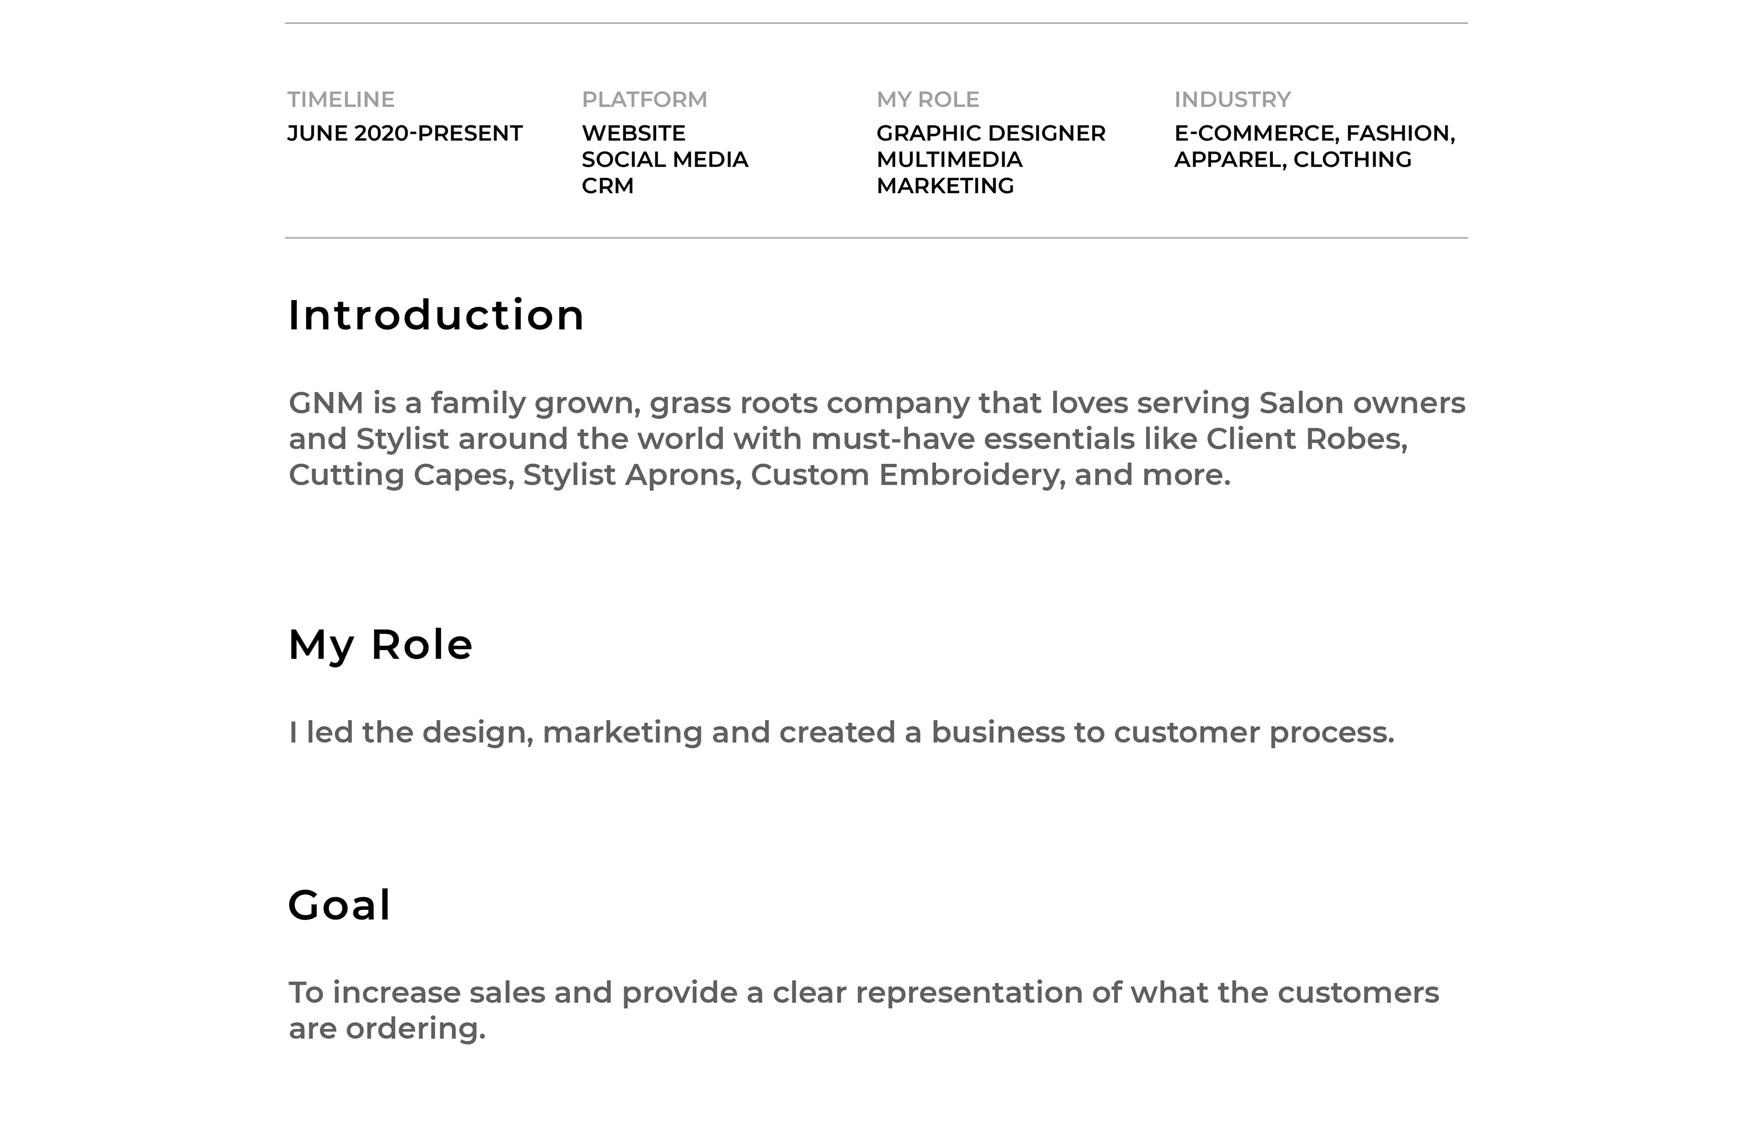Click the INDUSTRY column label
This screenshot has width=1752, height=1128.
click(x=1232, y=99)
